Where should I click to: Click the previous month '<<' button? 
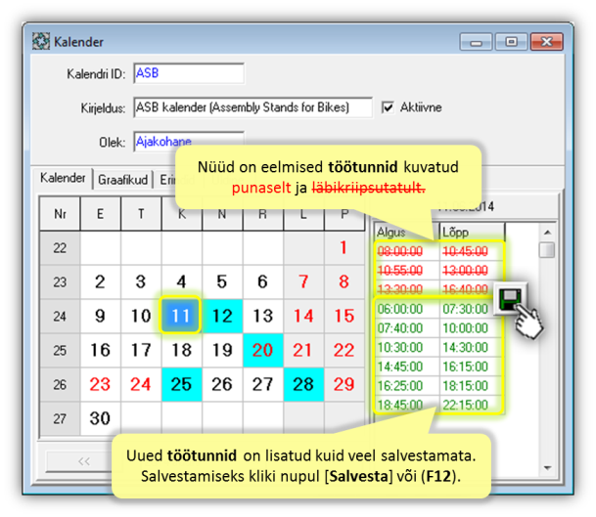click(x=82, y=458)
